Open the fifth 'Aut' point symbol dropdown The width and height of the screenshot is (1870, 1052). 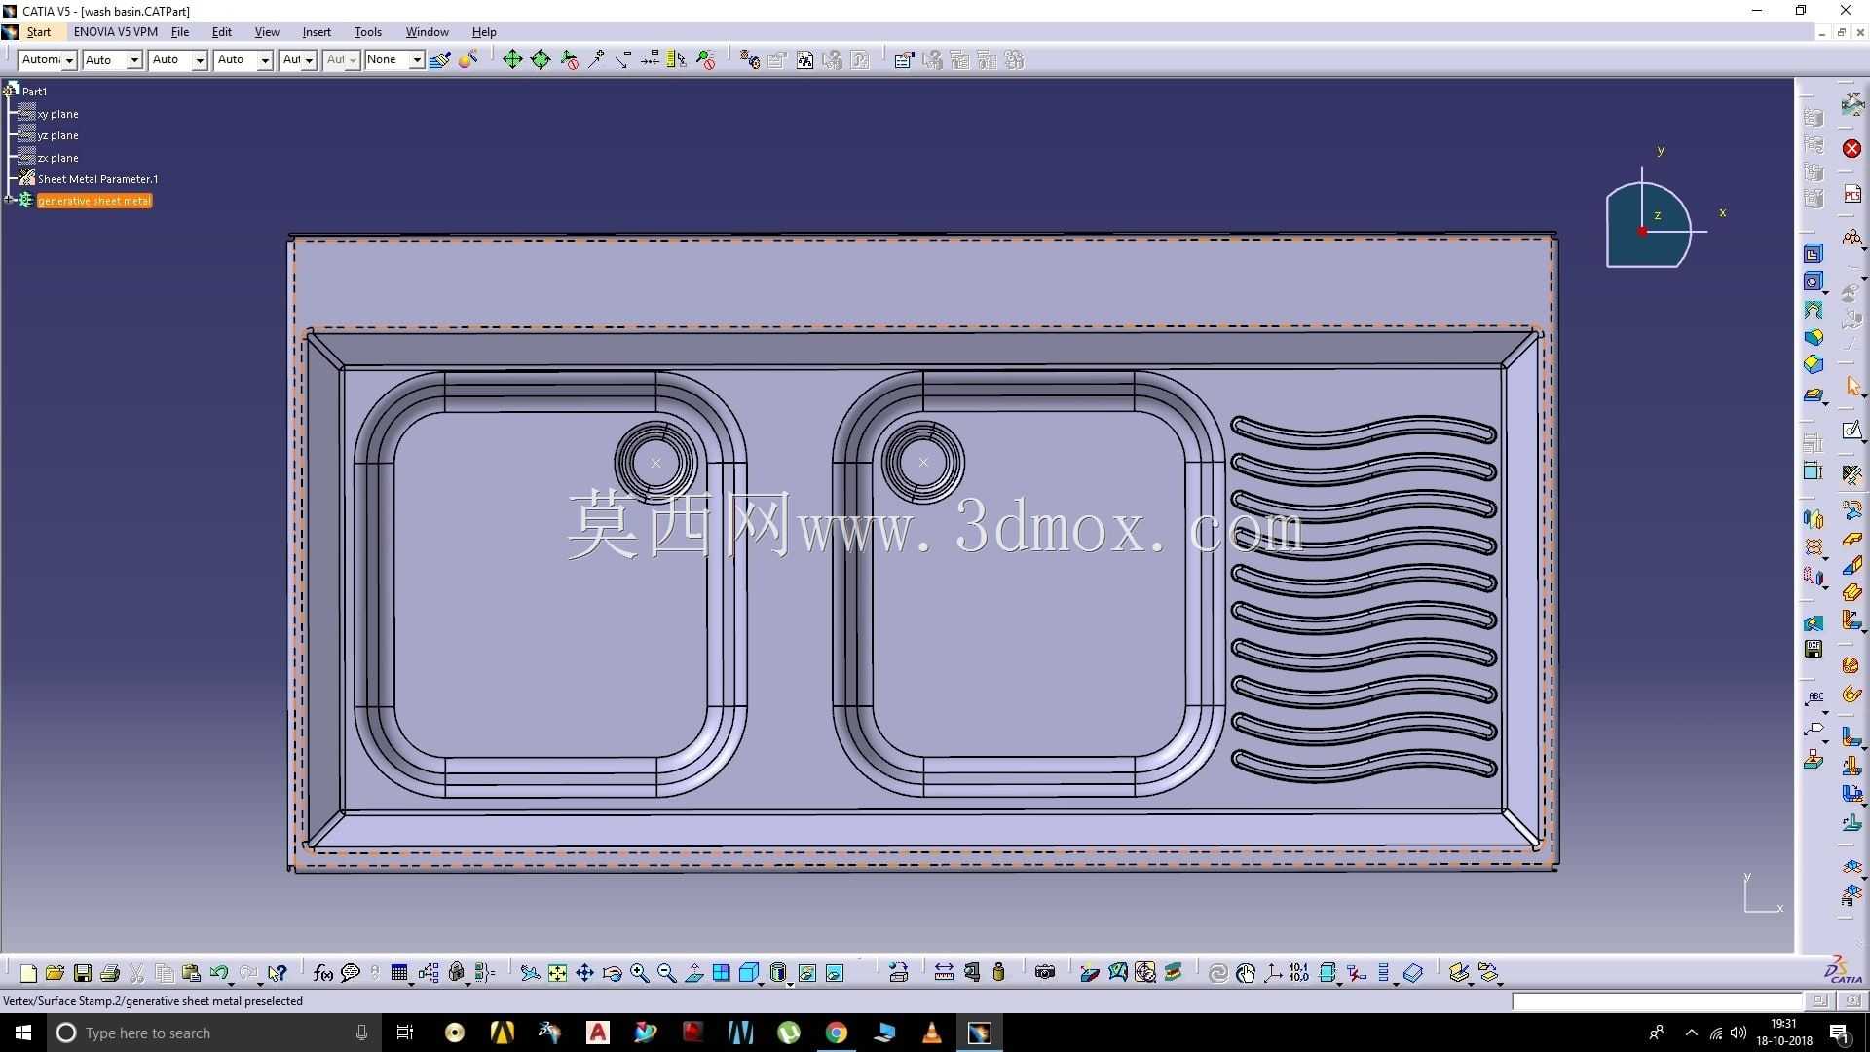click(x=298, y=60)
